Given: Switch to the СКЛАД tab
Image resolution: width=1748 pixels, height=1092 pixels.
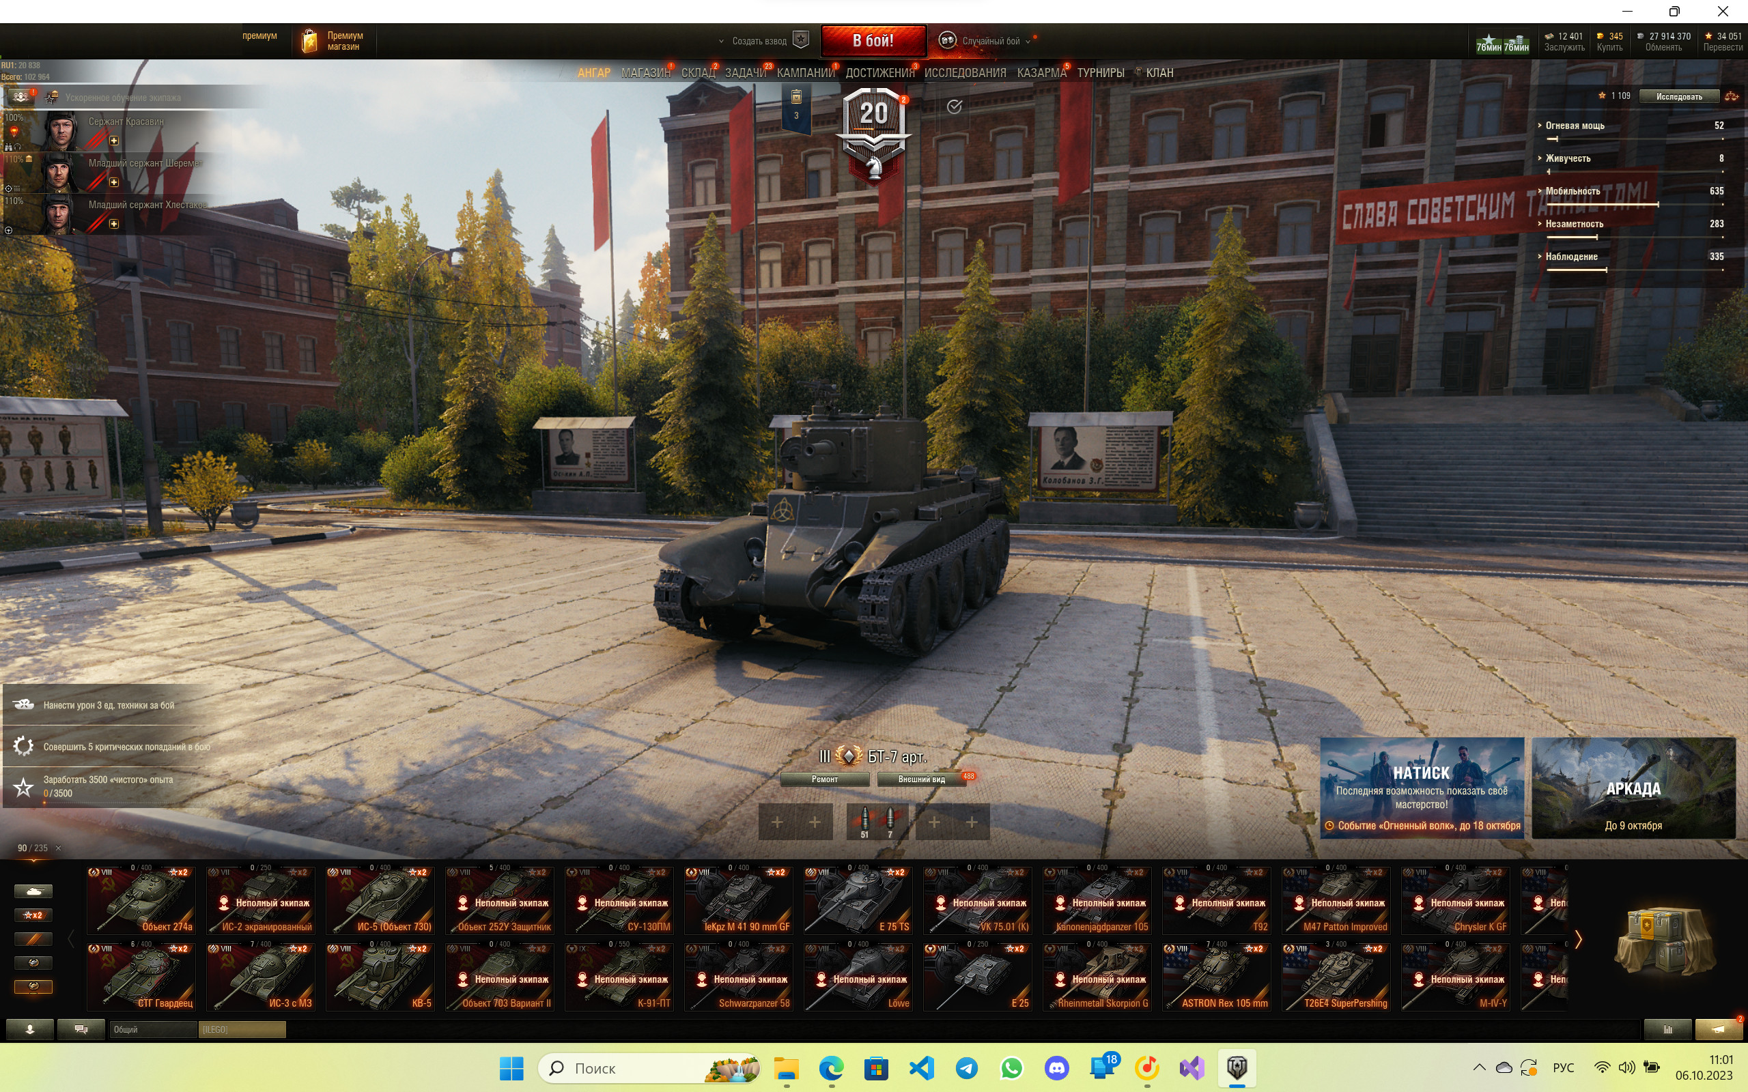Looking at the screenshot, I should pyautogui.click(x=698, y=73).
